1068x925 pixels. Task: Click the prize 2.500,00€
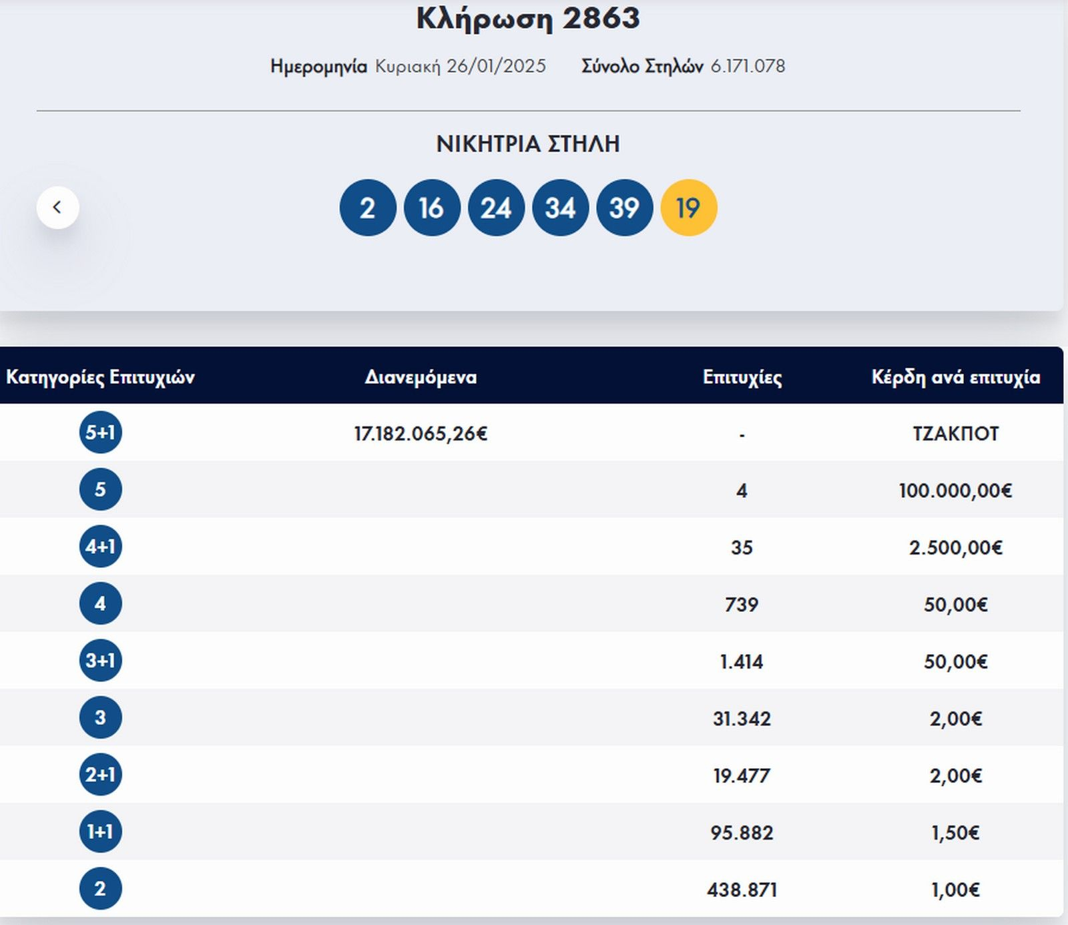[x=956, y=548]
